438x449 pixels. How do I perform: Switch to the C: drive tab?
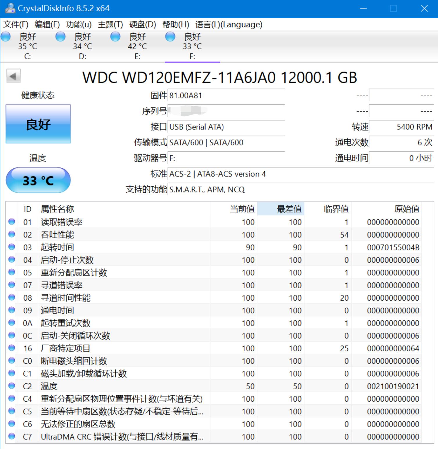pos(27,46)
